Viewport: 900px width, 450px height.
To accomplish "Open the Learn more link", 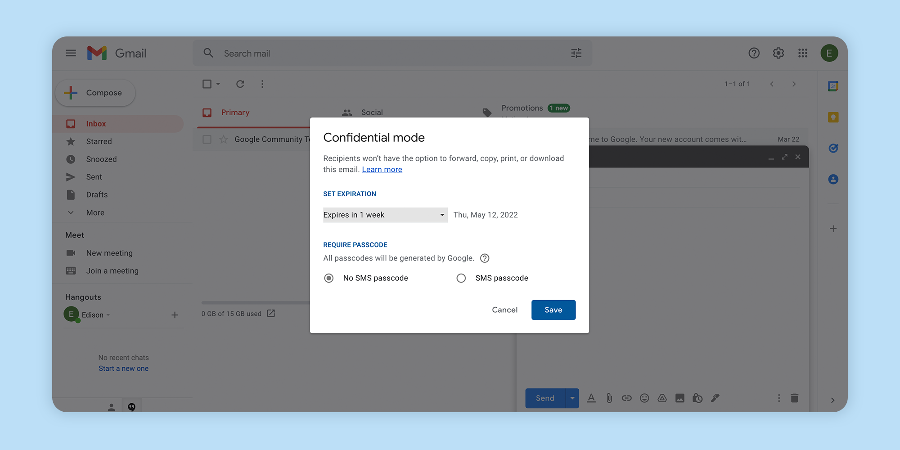I will 382,170.
